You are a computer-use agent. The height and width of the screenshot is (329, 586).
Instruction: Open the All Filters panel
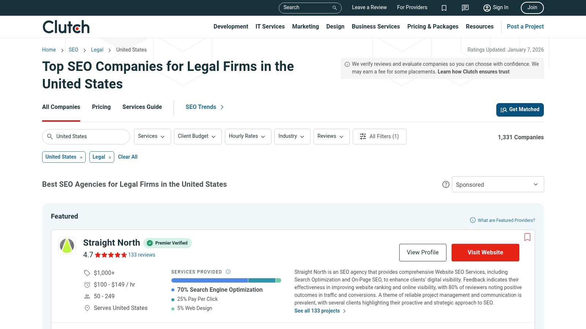pyautogui.click(x=379, y=136)
